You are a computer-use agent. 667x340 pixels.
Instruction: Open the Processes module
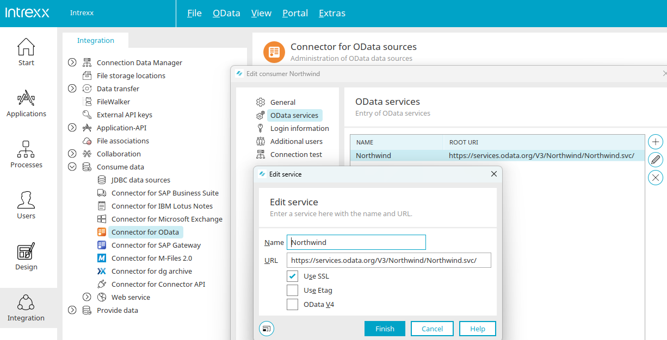26,154
